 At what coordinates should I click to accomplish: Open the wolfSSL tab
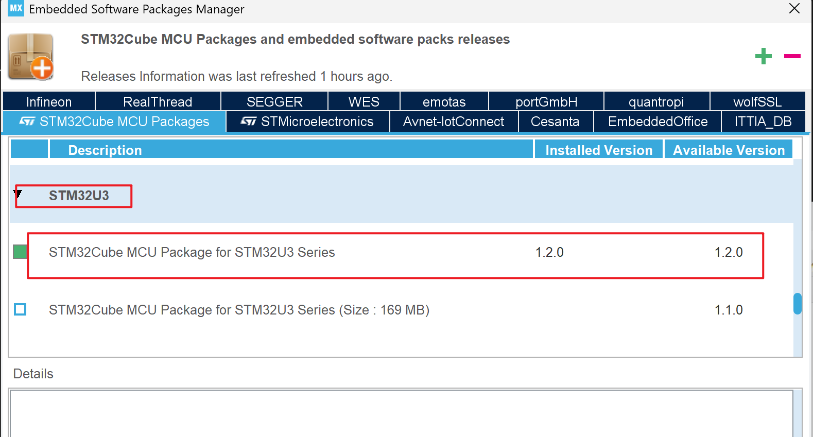757,102
